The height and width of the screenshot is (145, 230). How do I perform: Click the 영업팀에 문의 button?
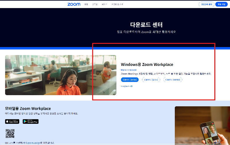[206, 4]
